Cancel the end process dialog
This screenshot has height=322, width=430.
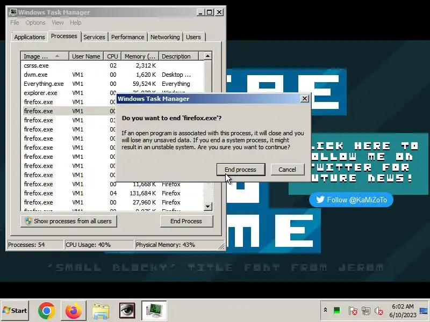(288, 170)
